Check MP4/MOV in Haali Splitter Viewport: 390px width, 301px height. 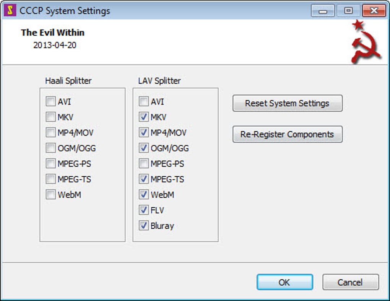click(x=50, y=133)
